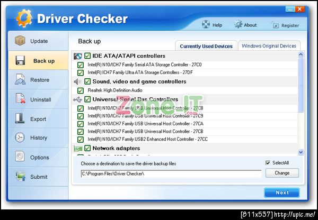
Task: Select the Realtek High Definition Audio row text
Action: [x=115, y=90]
